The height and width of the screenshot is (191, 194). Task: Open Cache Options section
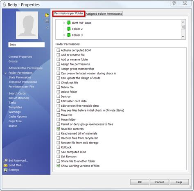point(18,117)
